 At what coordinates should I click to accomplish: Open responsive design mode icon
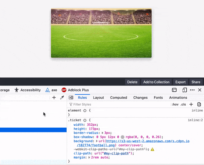point(185,90)
